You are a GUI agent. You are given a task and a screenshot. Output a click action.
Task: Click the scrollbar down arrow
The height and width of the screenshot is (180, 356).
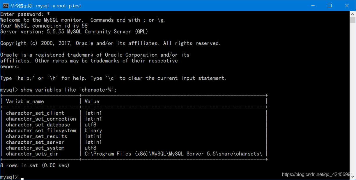[x=353, y=177]
